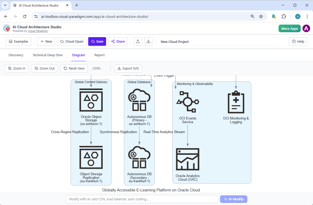The height and width of the screenshot is (205, 313).
Task: Select the Oracle Object Storage (us-ashburn-1) icon
Action: [x=91, y=100]
